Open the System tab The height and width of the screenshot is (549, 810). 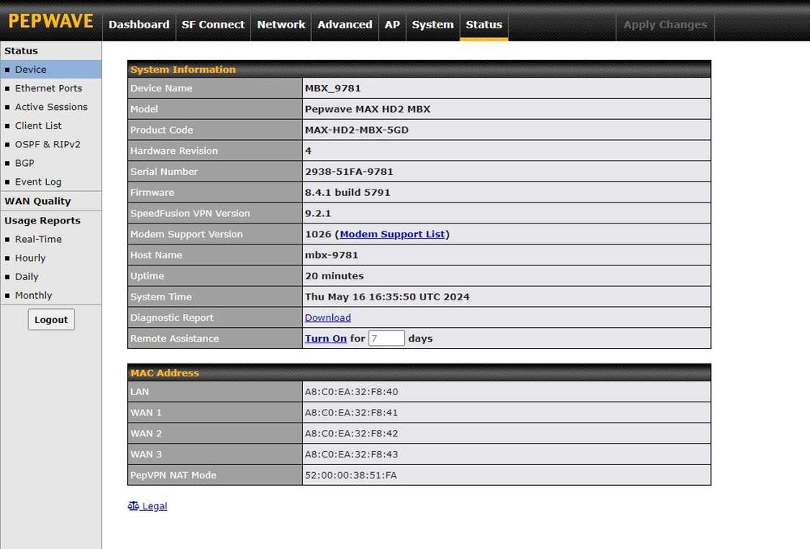pos(433,25)
